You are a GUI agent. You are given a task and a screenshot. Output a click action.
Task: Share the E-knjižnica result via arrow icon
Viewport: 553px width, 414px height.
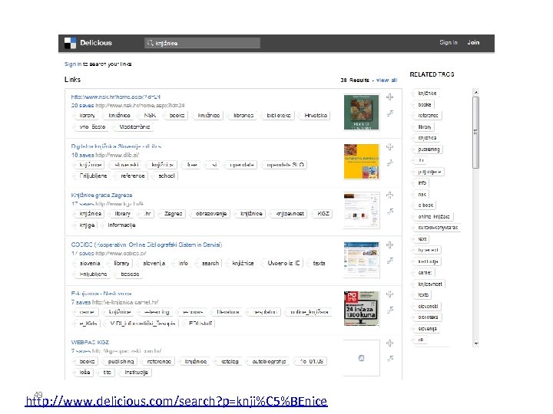(390, 310)
